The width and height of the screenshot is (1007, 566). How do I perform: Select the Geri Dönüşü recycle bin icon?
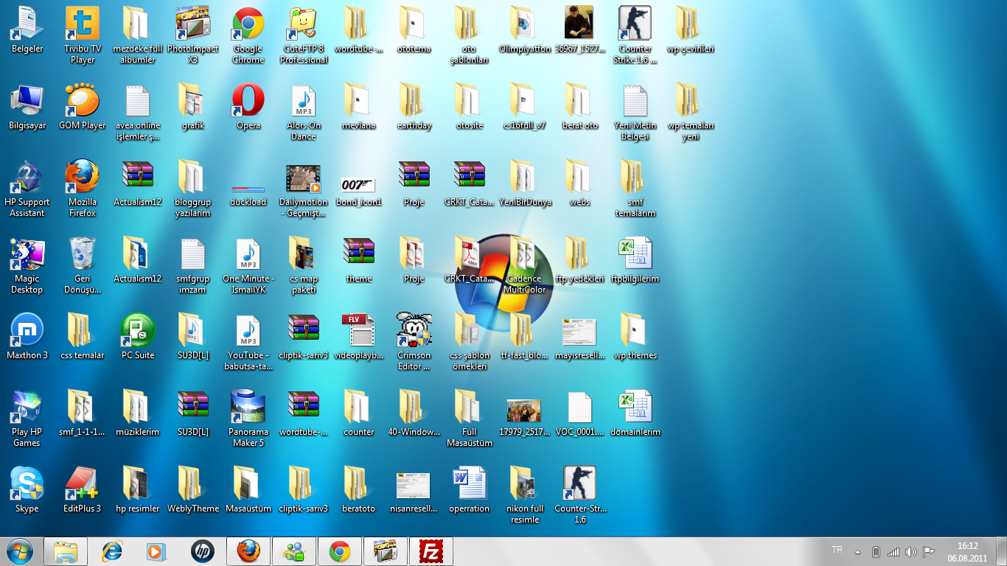coord(83,265)
